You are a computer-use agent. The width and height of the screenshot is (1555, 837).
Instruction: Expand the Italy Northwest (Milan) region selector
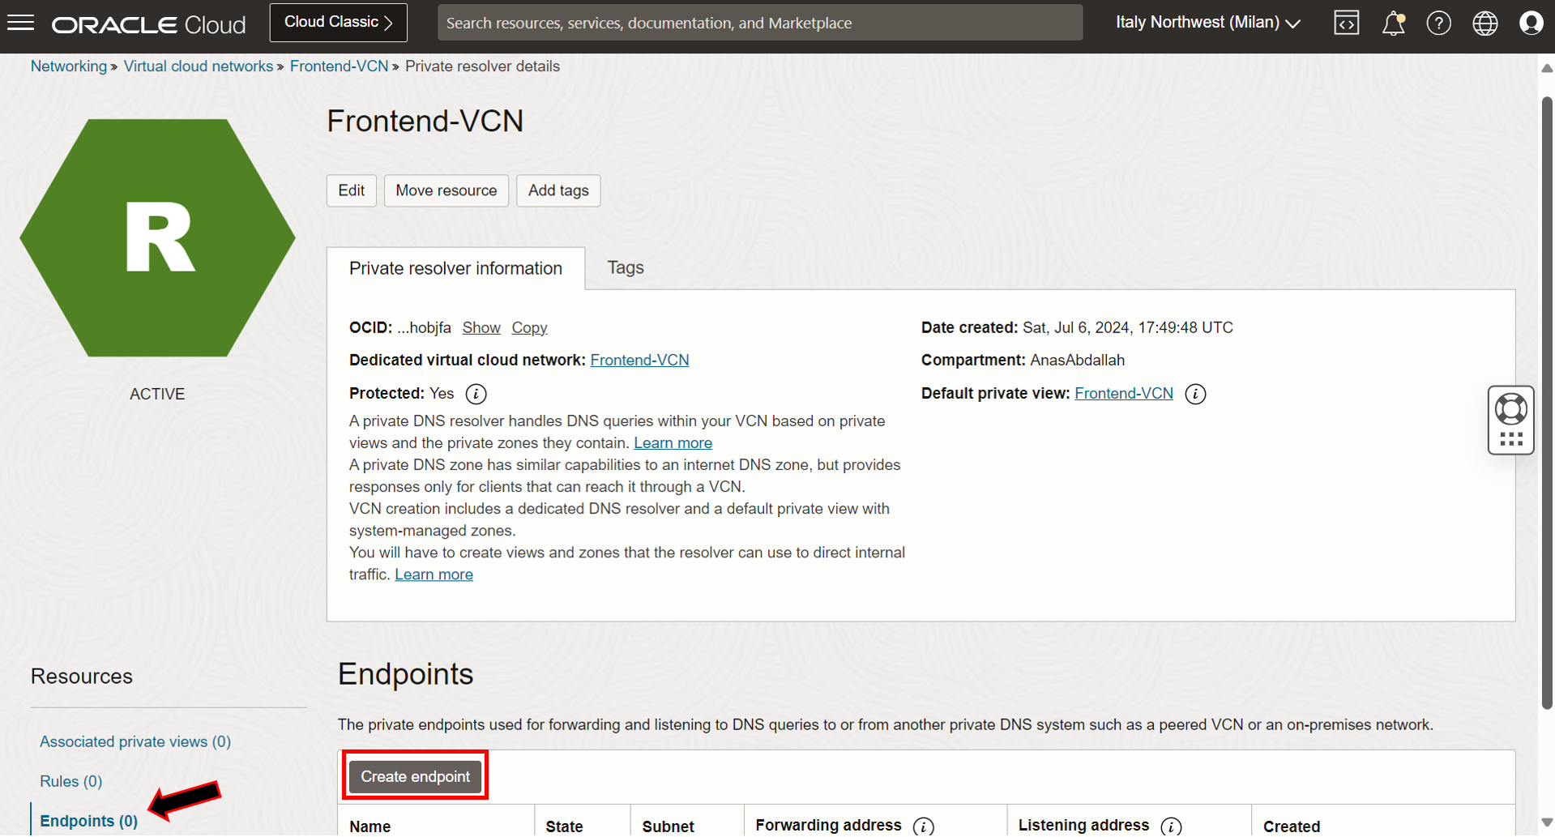coord(1207,23)
